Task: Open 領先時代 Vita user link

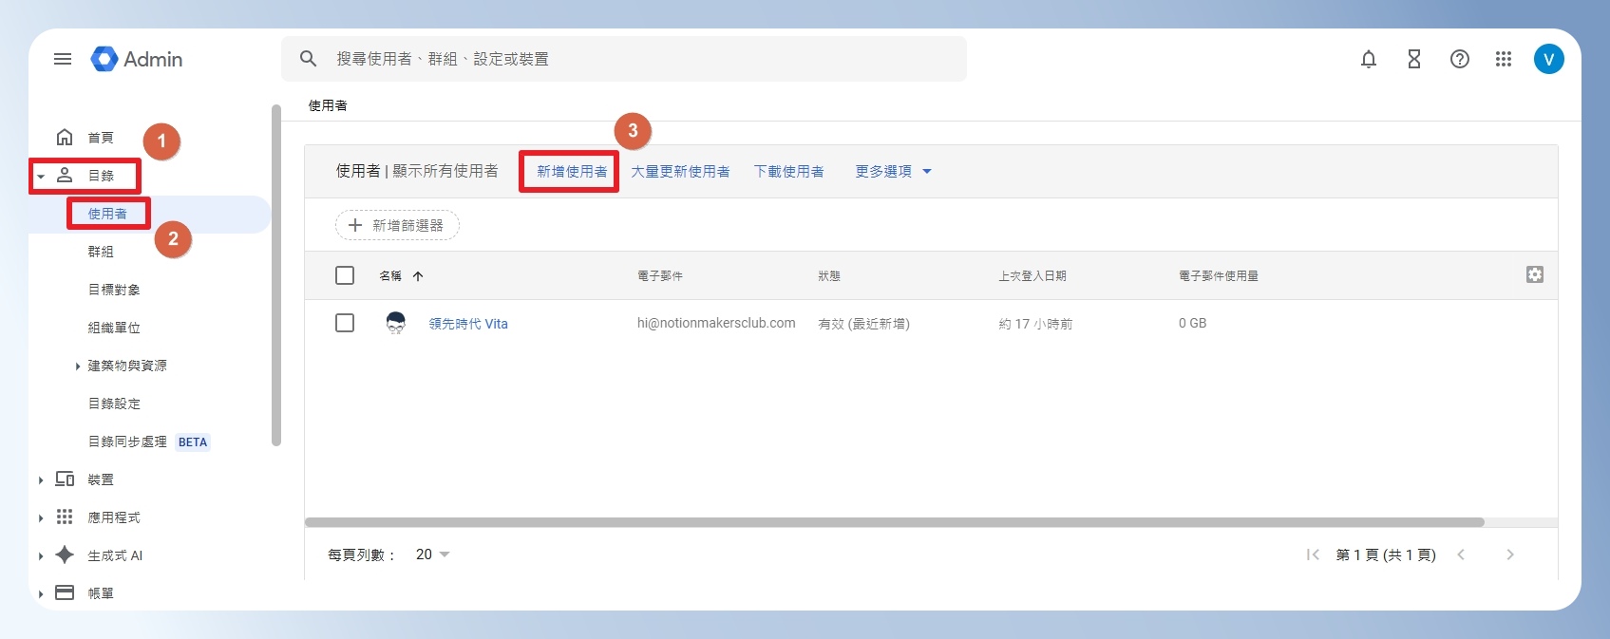Action: 468,324
